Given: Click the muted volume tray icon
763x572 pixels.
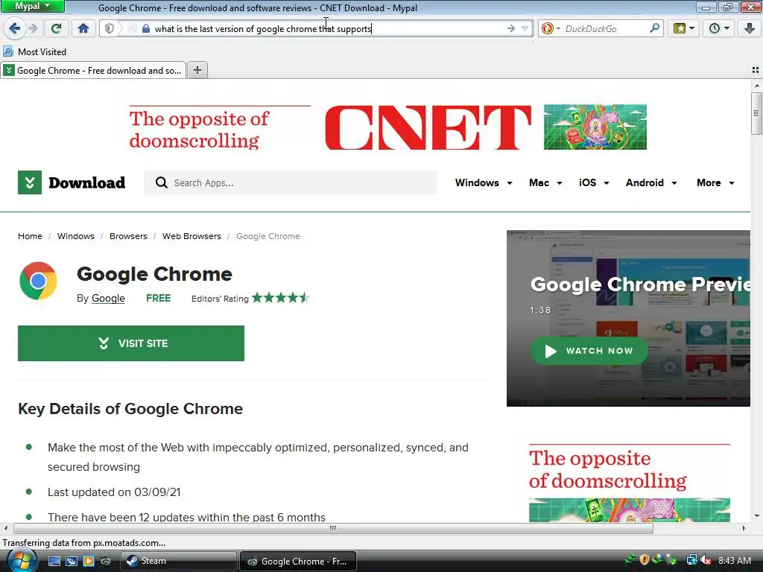Looking at the screenshot, I should pos(706,561).
